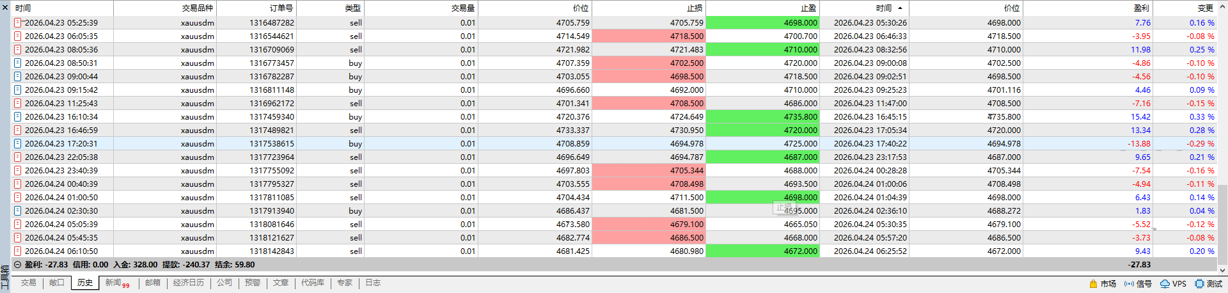This screenshot has height=293, width=1228.
Task: Switch to the 交易 tab
Action: click(x=28, y=283)
